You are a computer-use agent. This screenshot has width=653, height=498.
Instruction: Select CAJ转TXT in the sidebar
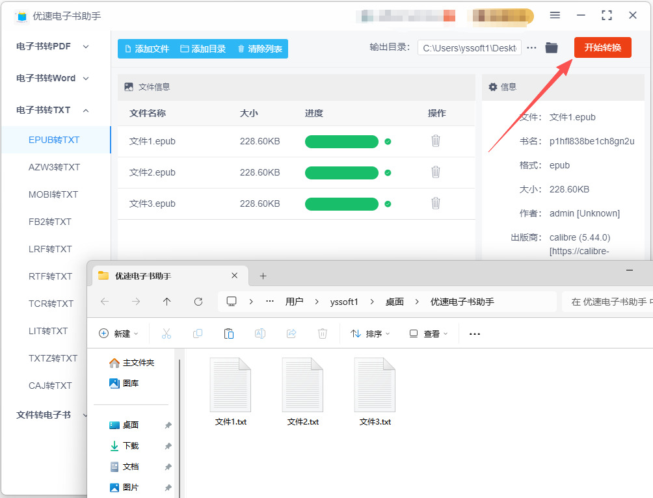click(x=50, y=386)
